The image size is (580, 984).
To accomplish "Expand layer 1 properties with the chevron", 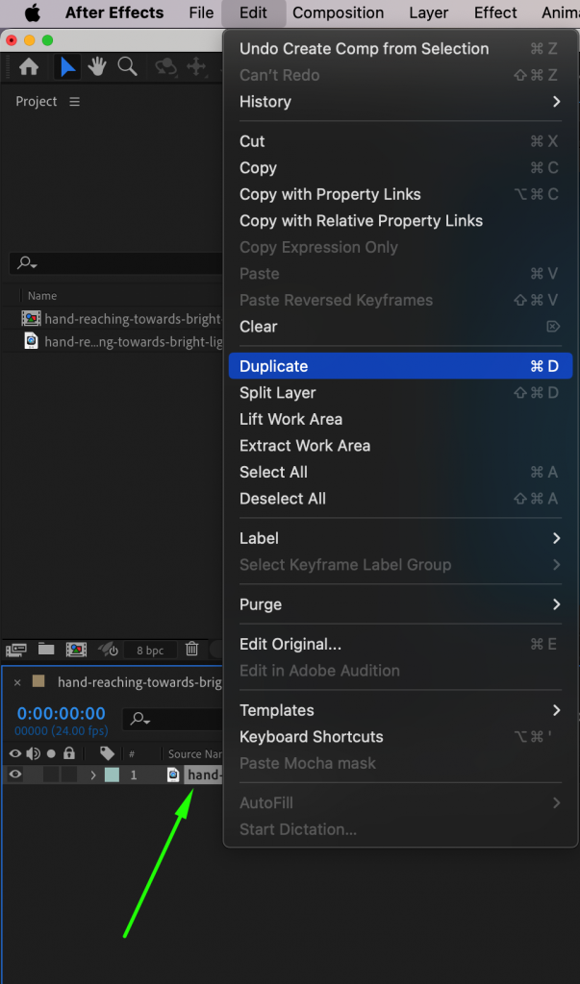I will [93, 775].
